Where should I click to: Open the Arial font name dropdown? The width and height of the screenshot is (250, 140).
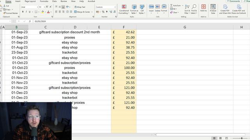tap(37, 7)
